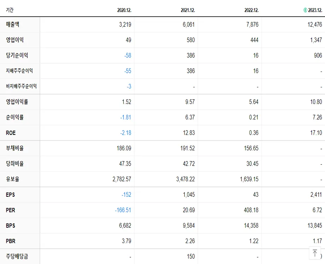The width and height of the screenshot is (325, 264).
Task: Click the 10.80 operating margin value
Action: [316, 102]
